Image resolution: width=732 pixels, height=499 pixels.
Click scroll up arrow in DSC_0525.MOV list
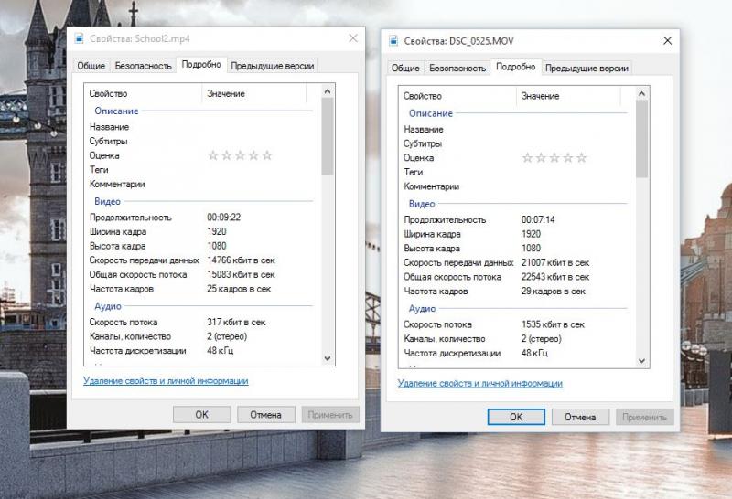tap(642, 94)
